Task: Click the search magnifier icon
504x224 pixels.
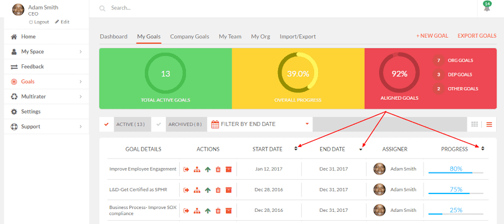Action: pos(103,9)
